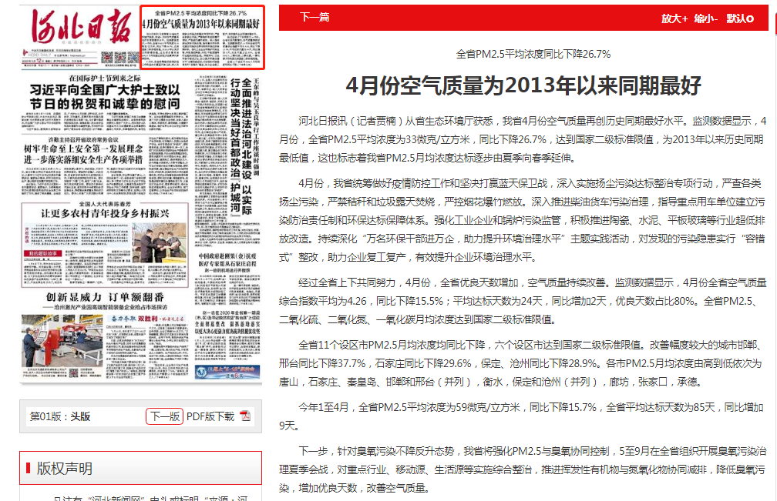Enlarge text with 放大+
This screenshot has height=501, width=777.
tap(674, 18)
